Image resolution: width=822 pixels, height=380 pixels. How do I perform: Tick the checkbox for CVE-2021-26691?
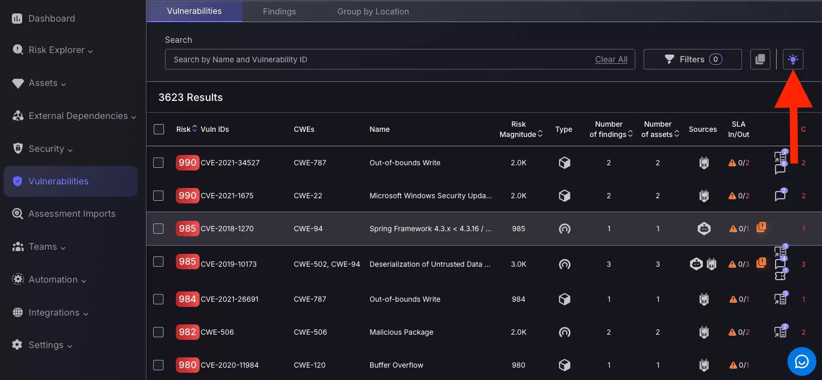point(158,299)
